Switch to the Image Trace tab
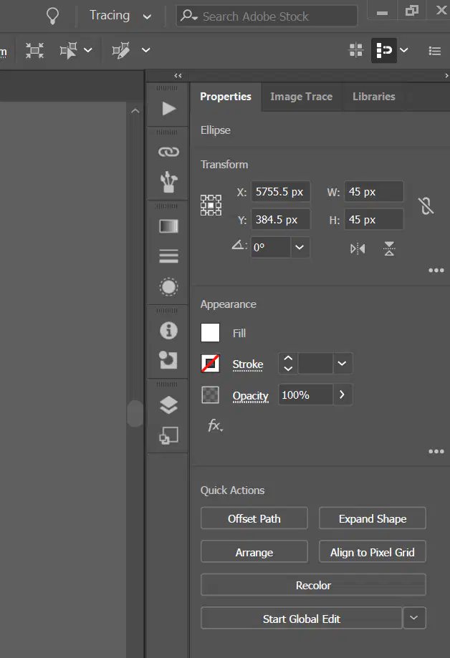The image size is (450, 658). tap(301, 97)
